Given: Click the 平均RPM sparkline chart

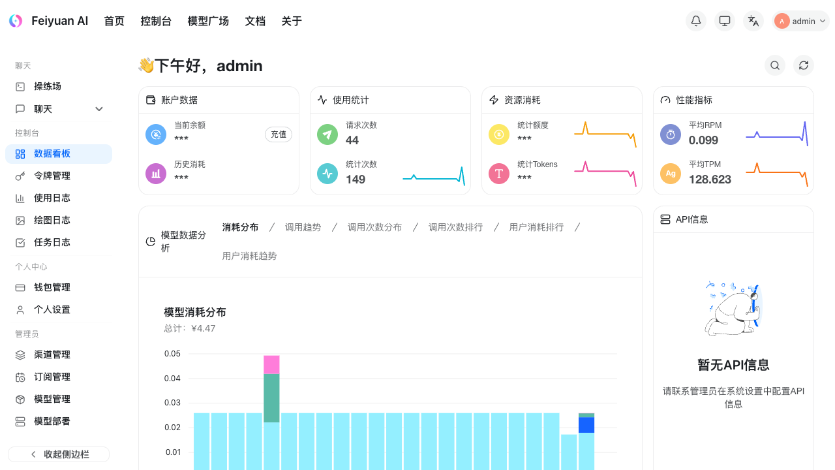Looking at the screenshot, I should (x=777, y=134).
